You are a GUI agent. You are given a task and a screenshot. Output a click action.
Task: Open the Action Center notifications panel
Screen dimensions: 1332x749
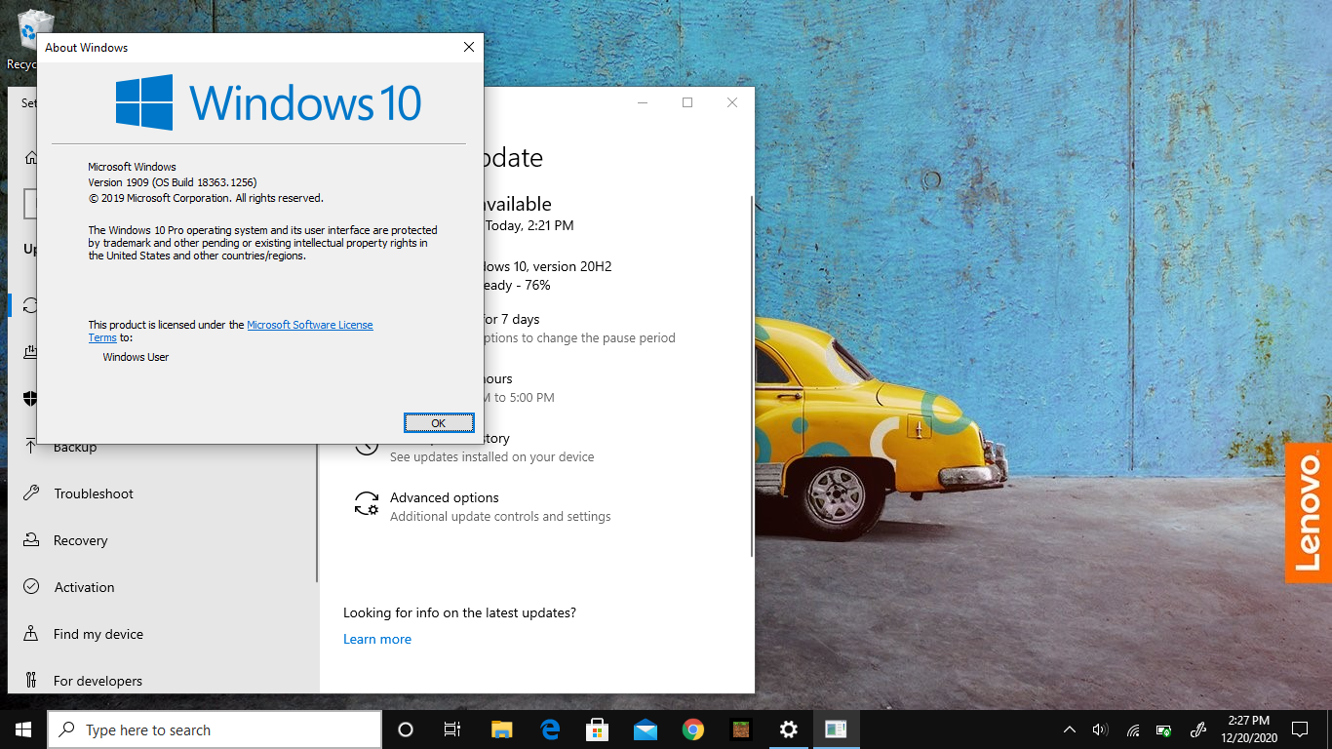point(1299,729)
